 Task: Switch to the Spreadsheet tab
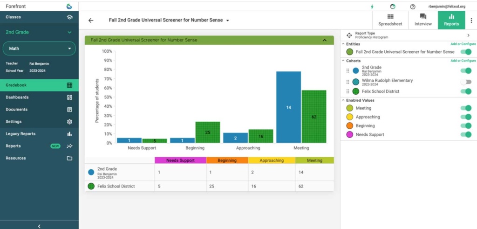click(x=390, y=20)
